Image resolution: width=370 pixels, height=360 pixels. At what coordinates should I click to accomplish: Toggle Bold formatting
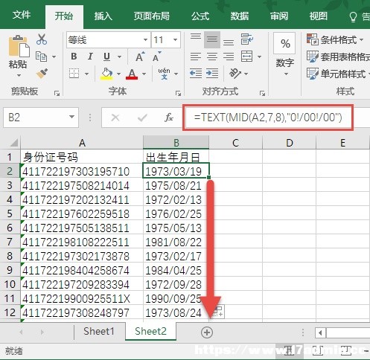click(x=74, y=57)
